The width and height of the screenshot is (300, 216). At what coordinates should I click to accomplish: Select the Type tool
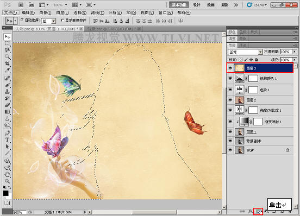[7, 139]
